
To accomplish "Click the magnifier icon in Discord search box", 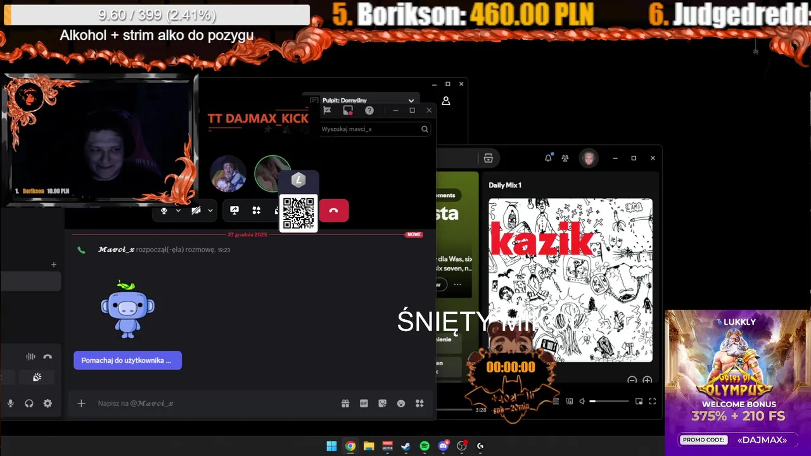I will tap(425, 129).
